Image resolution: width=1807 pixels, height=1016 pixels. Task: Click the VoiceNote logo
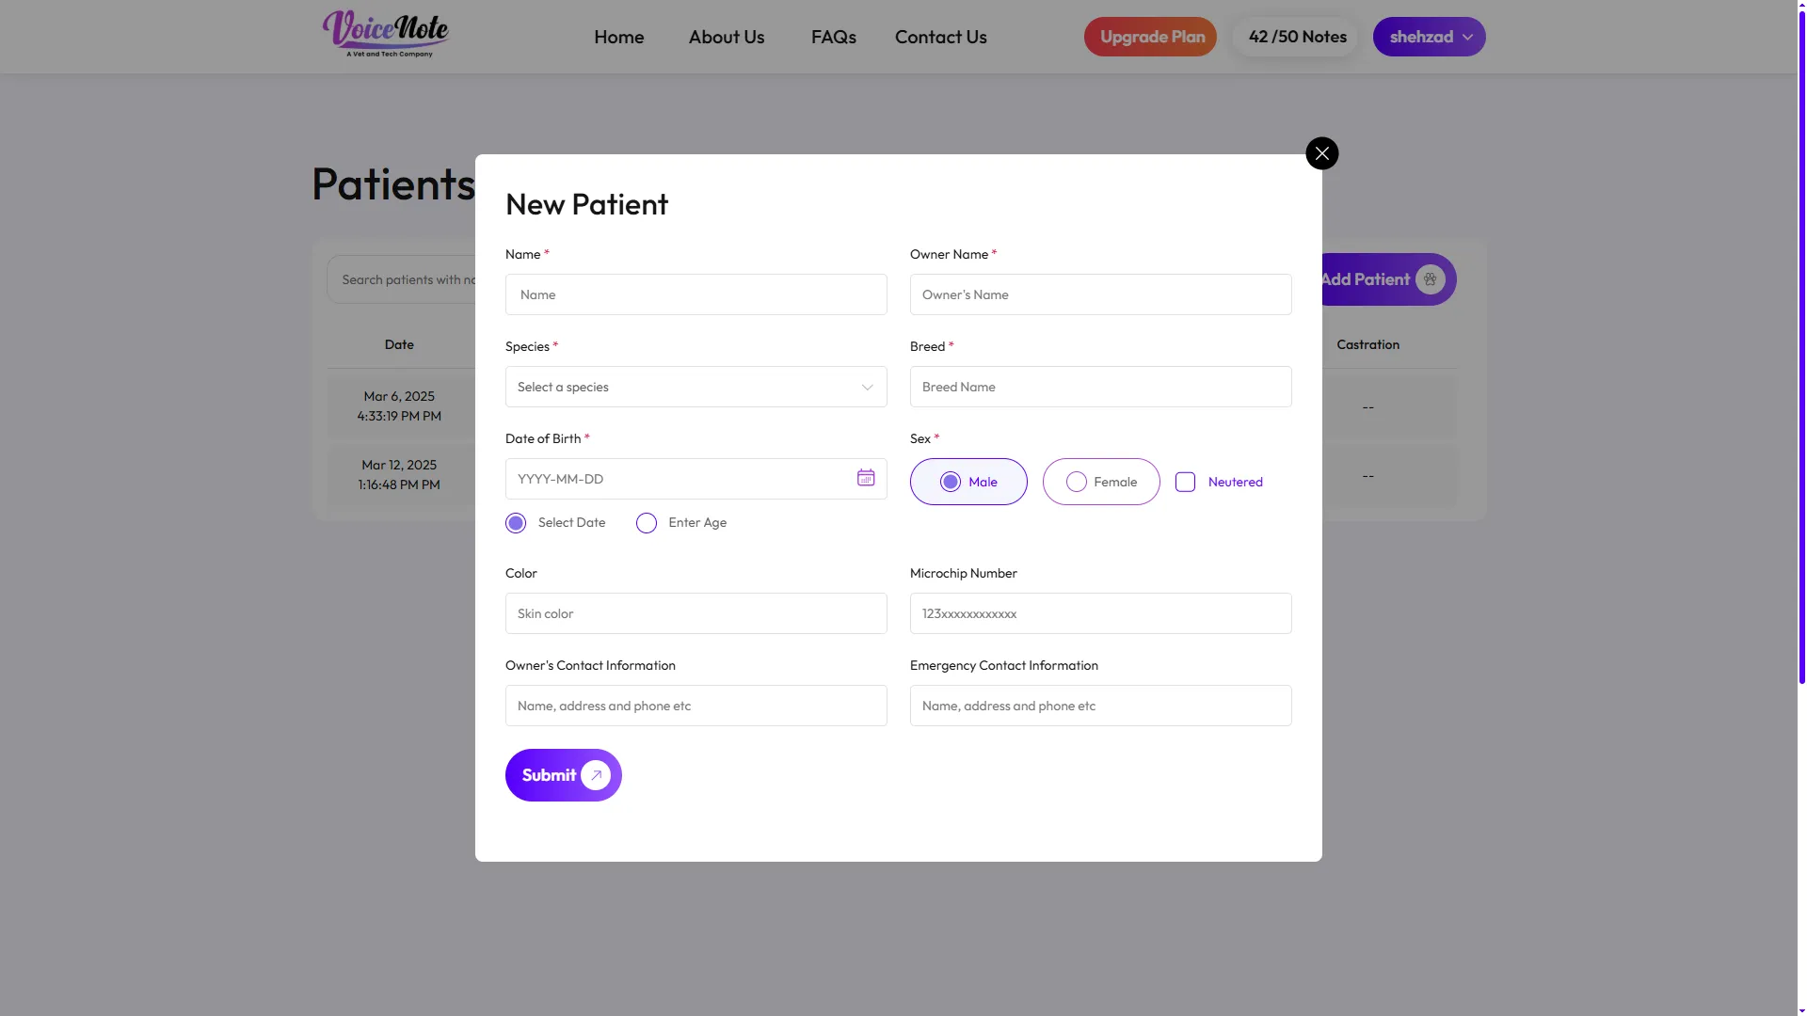tap(386, 35)
